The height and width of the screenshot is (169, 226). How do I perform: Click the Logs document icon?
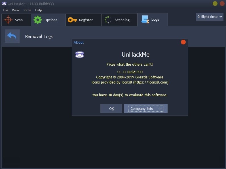point(145,19)
